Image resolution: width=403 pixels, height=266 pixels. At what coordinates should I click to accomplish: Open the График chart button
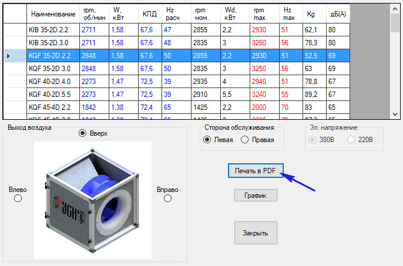(256, 196)
